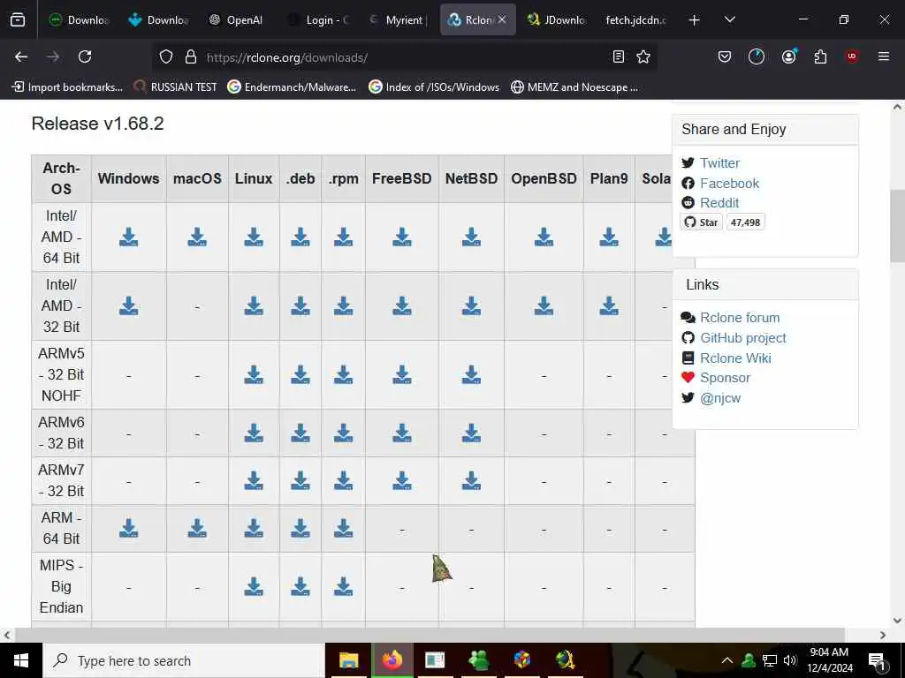View GitHub star count 47,498
905x678 pixels.
[745, 222]
